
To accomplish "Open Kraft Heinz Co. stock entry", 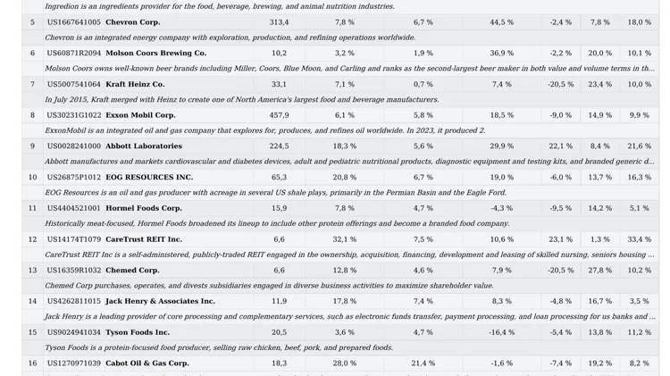I will click(135, 84).
